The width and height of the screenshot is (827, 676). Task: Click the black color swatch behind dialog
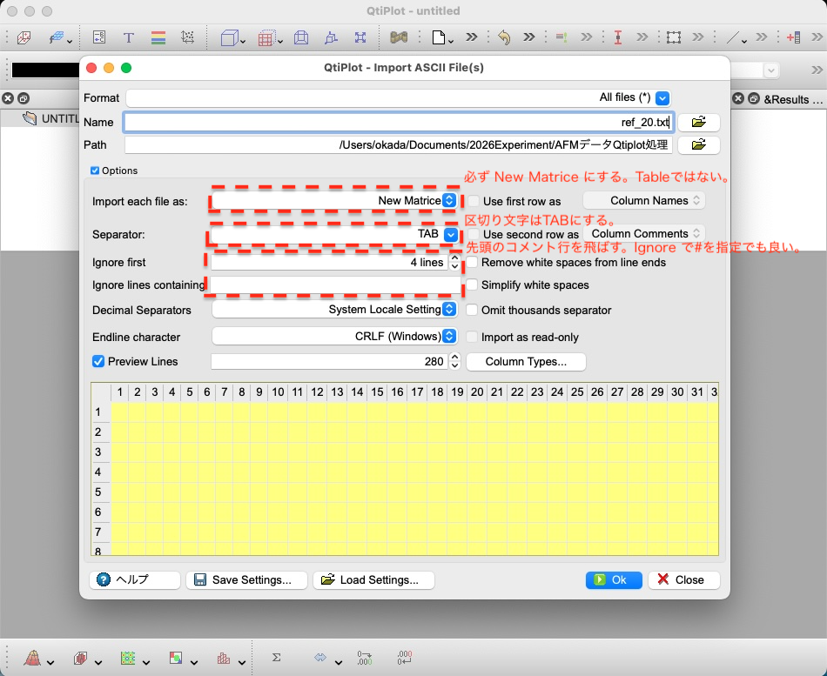(x=45, y=70)
